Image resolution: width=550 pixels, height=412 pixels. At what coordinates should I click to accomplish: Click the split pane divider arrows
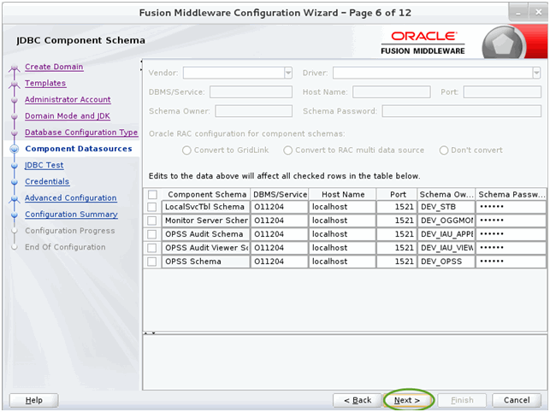point(150,333)
